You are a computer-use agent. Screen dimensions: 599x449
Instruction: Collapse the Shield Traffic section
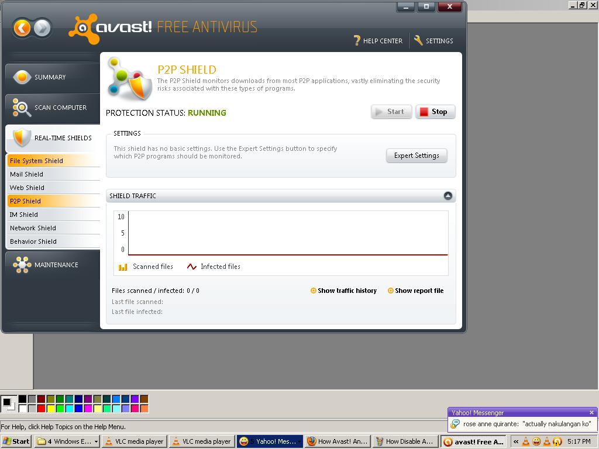pyautogui.click(x=447, y=196)
